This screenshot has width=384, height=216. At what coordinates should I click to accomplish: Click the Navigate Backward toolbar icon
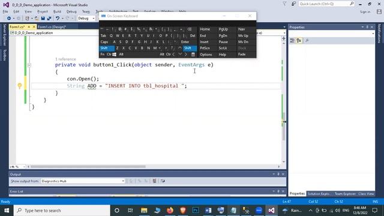[9, 19]
